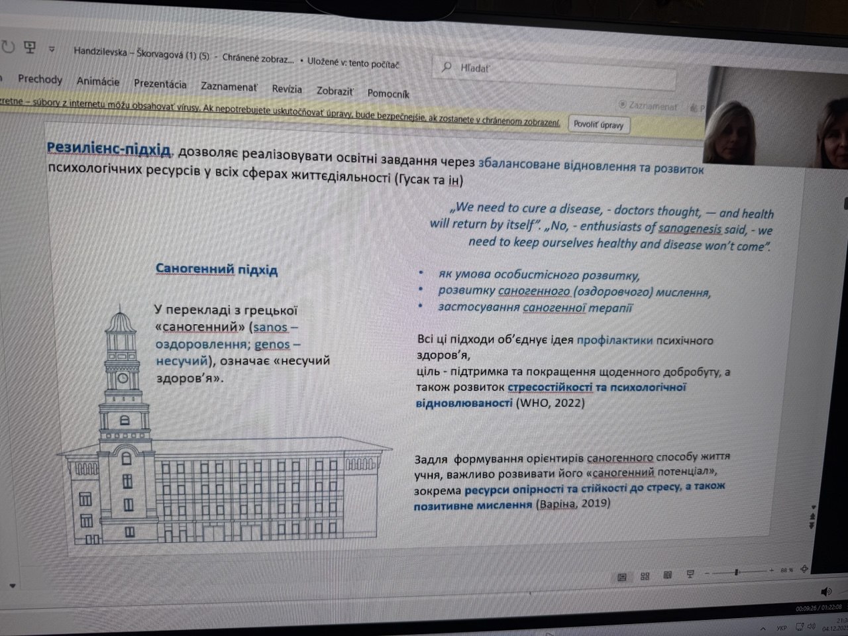Click the zoom in plus button
848x636 pixels.
click(771, 570)
